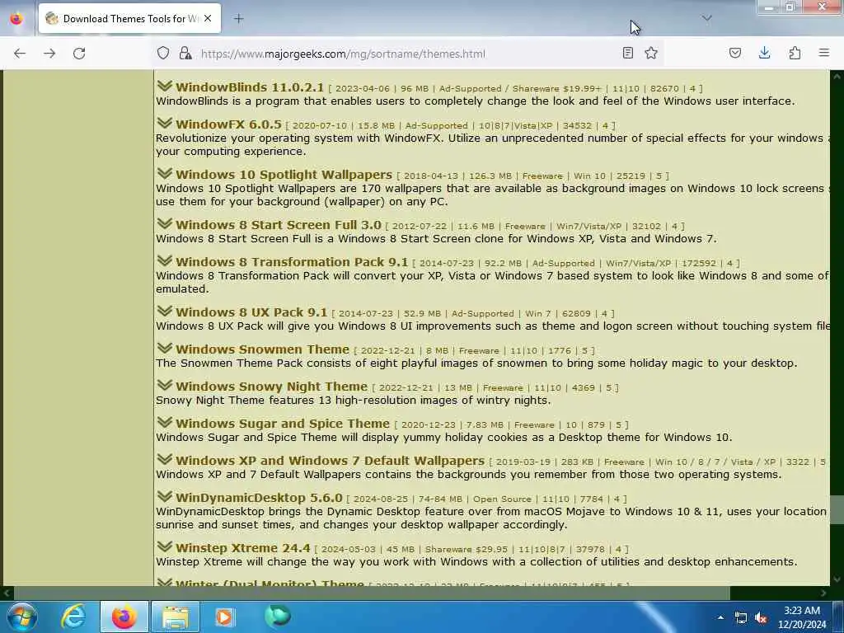Open the green round app on taskbar
The width and height of the screenshot is (844, 633).
[x=278, y=617]
